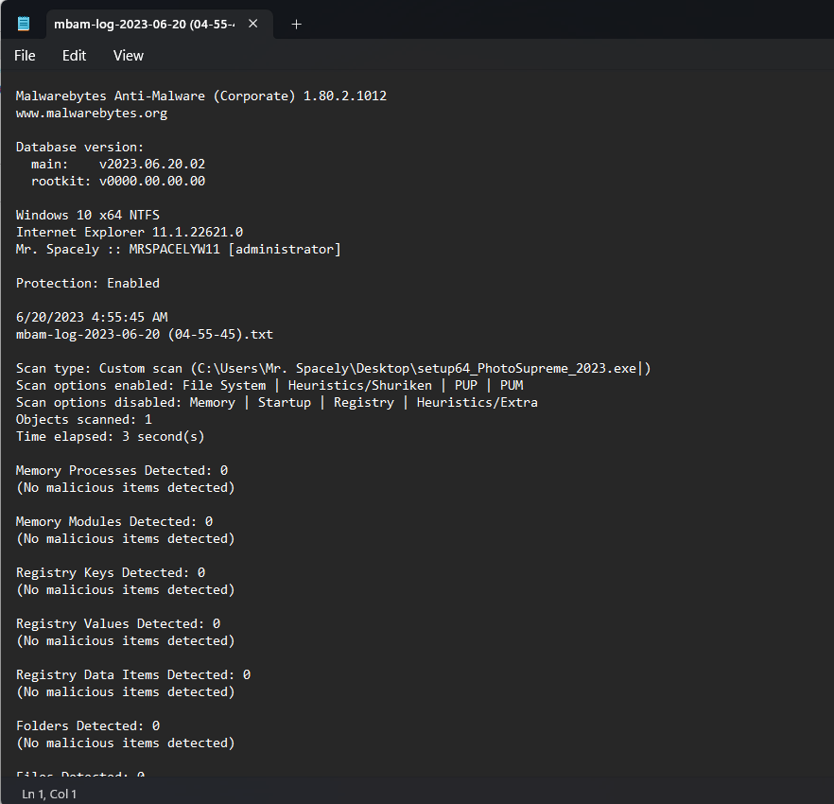Click the 'Windows 10 x64 NTFS' line
Screen dimensions: 834x804
click(88, 215)
